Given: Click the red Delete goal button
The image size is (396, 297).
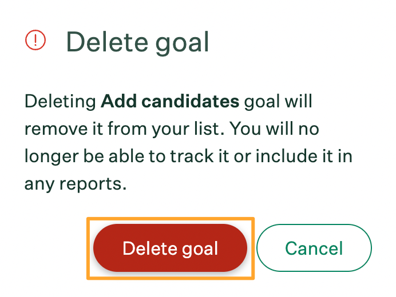Looking at the screenshot, I should pos(170,248).
